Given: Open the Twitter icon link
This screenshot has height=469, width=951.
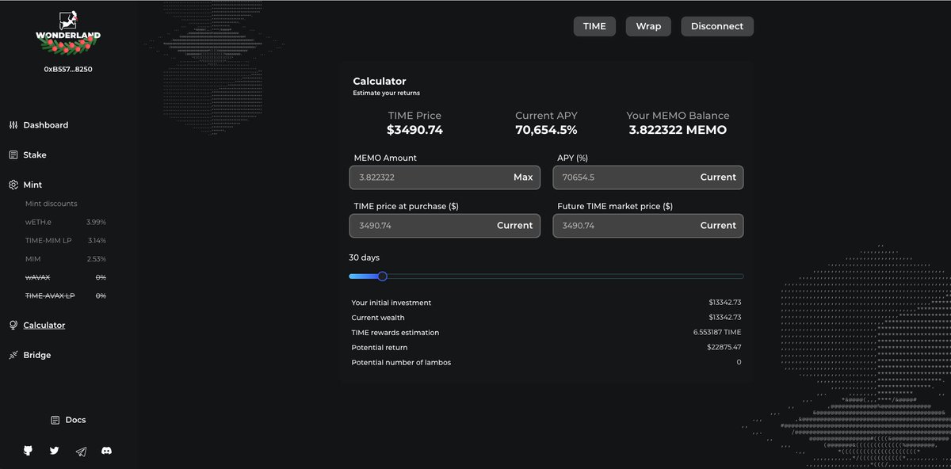Looking at the screenshot, I should pyautogui.click(x=55, y=451).
